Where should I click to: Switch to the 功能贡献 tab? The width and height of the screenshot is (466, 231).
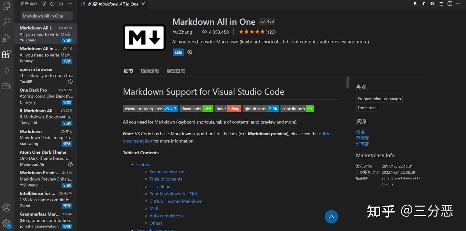(x=150, y=71)
